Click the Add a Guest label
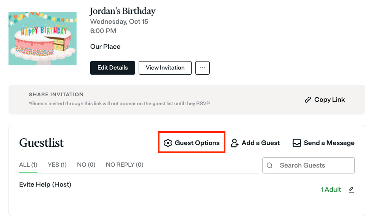 tap(261, 143)
